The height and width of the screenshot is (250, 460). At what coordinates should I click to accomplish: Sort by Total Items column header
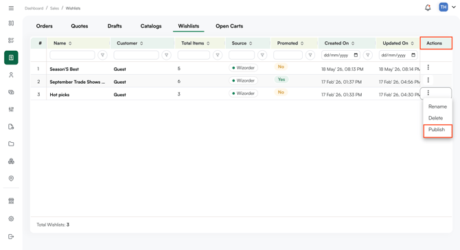click(x=196, y=43)
